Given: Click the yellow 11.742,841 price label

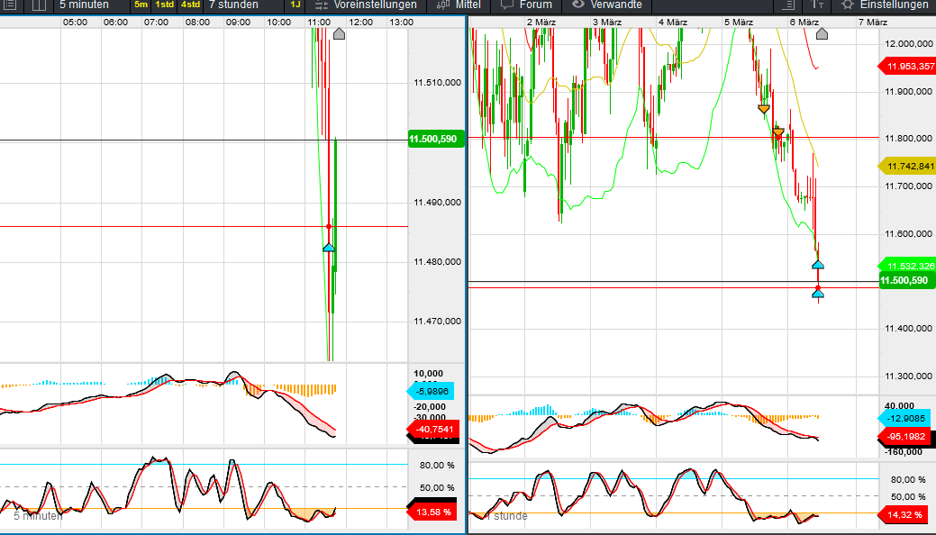Looking at the screenshot, I should pos(907,167).
